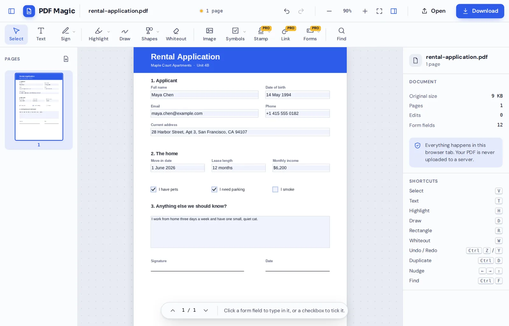Toggle the left pages sidebar icon
The height and width of the screenshot is (326, 509).
11,11
